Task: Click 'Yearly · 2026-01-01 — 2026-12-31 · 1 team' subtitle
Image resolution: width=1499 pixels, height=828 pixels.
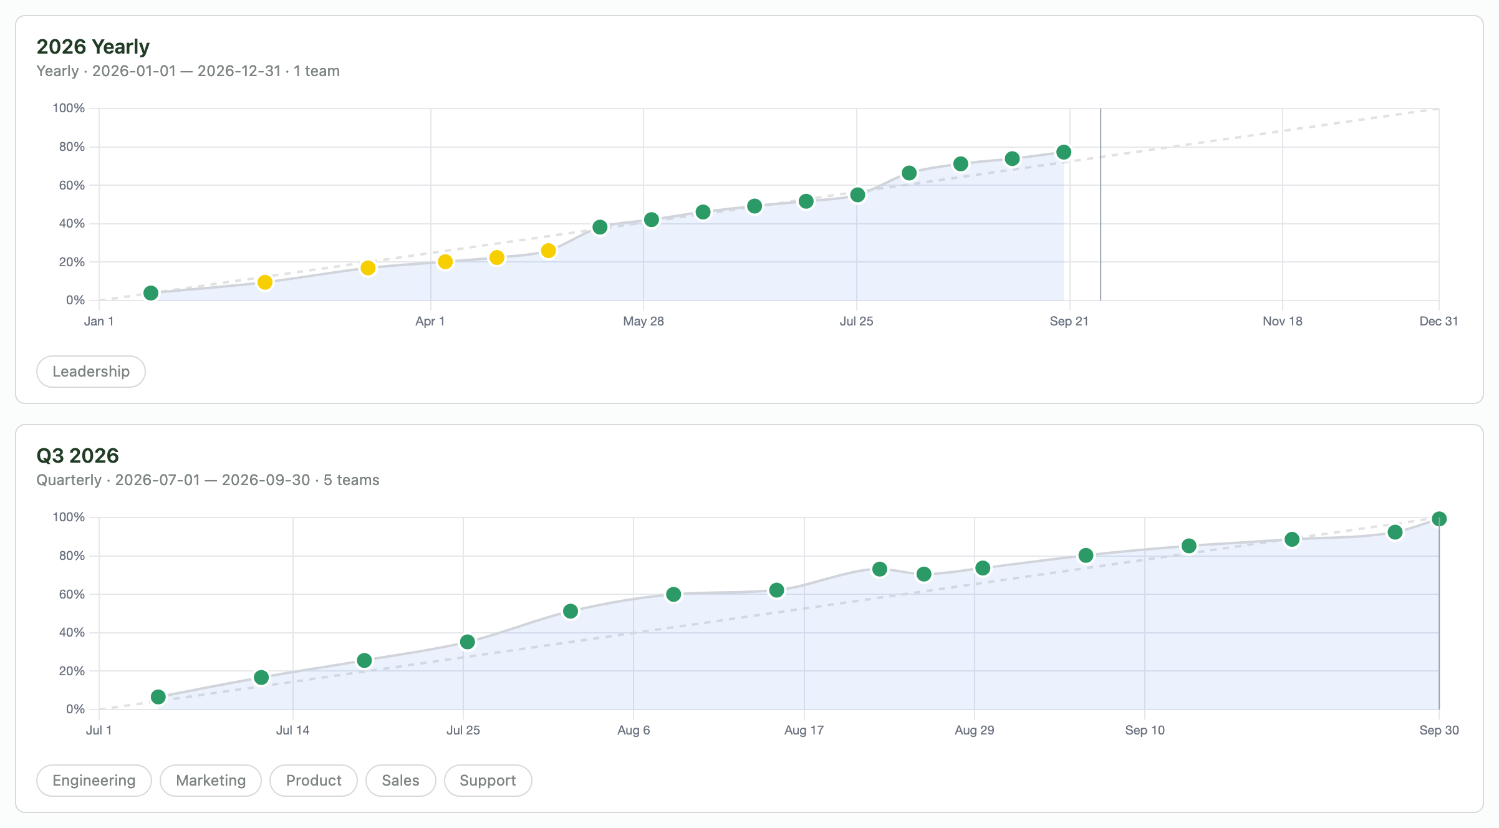Action: click(188, 71)
